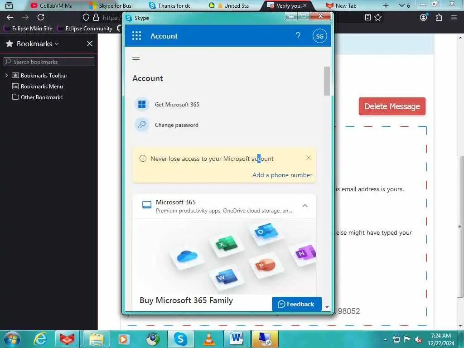464x348 pixels.
Task: Open the app launcher grid in Skype Account
Action: (x=136, y=36)
